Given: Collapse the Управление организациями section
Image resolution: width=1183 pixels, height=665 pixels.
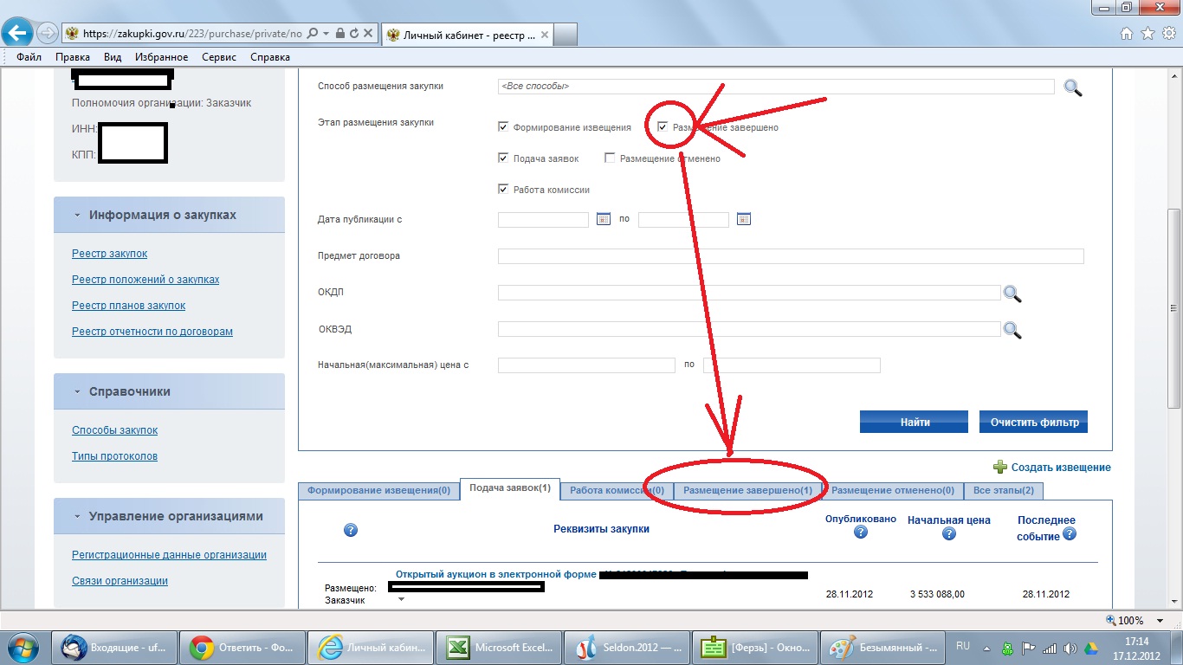Looking at the screenshot, I should (x=77, y=516).
